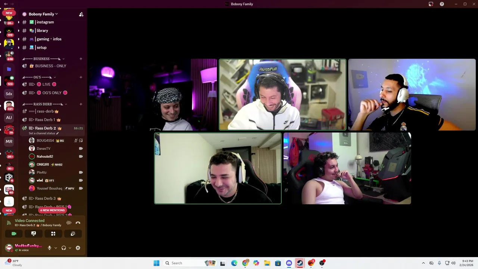Join BUSINESS - ONLY voice channel

(x=52, y=66)
